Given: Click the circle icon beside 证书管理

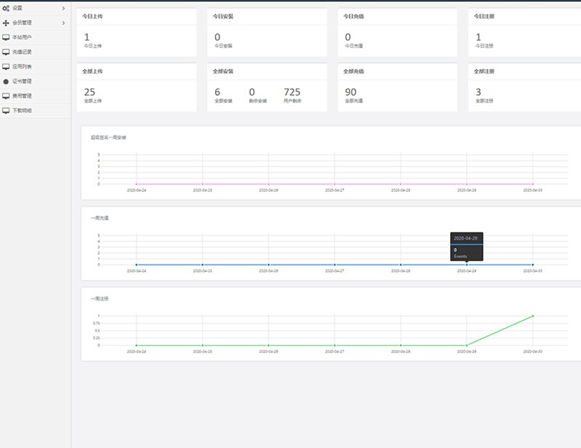Looking at the screenshot, I should [6, 82].
